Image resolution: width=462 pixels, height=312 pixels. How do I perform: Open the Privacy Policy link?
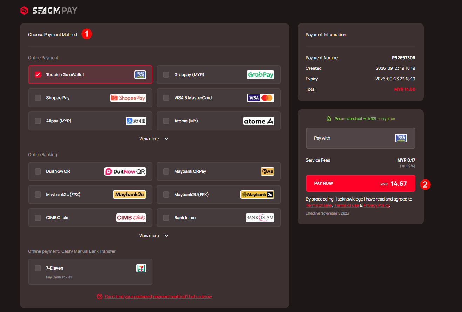click(x=376, y=205)
